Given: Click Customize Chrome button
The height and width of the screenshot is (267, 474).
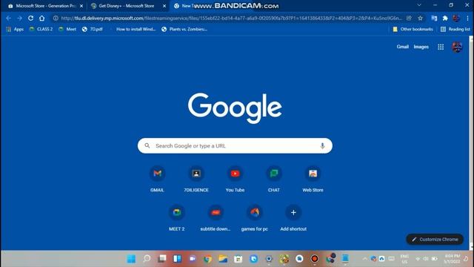Looking at the screenshot, I should click(435, 239).
